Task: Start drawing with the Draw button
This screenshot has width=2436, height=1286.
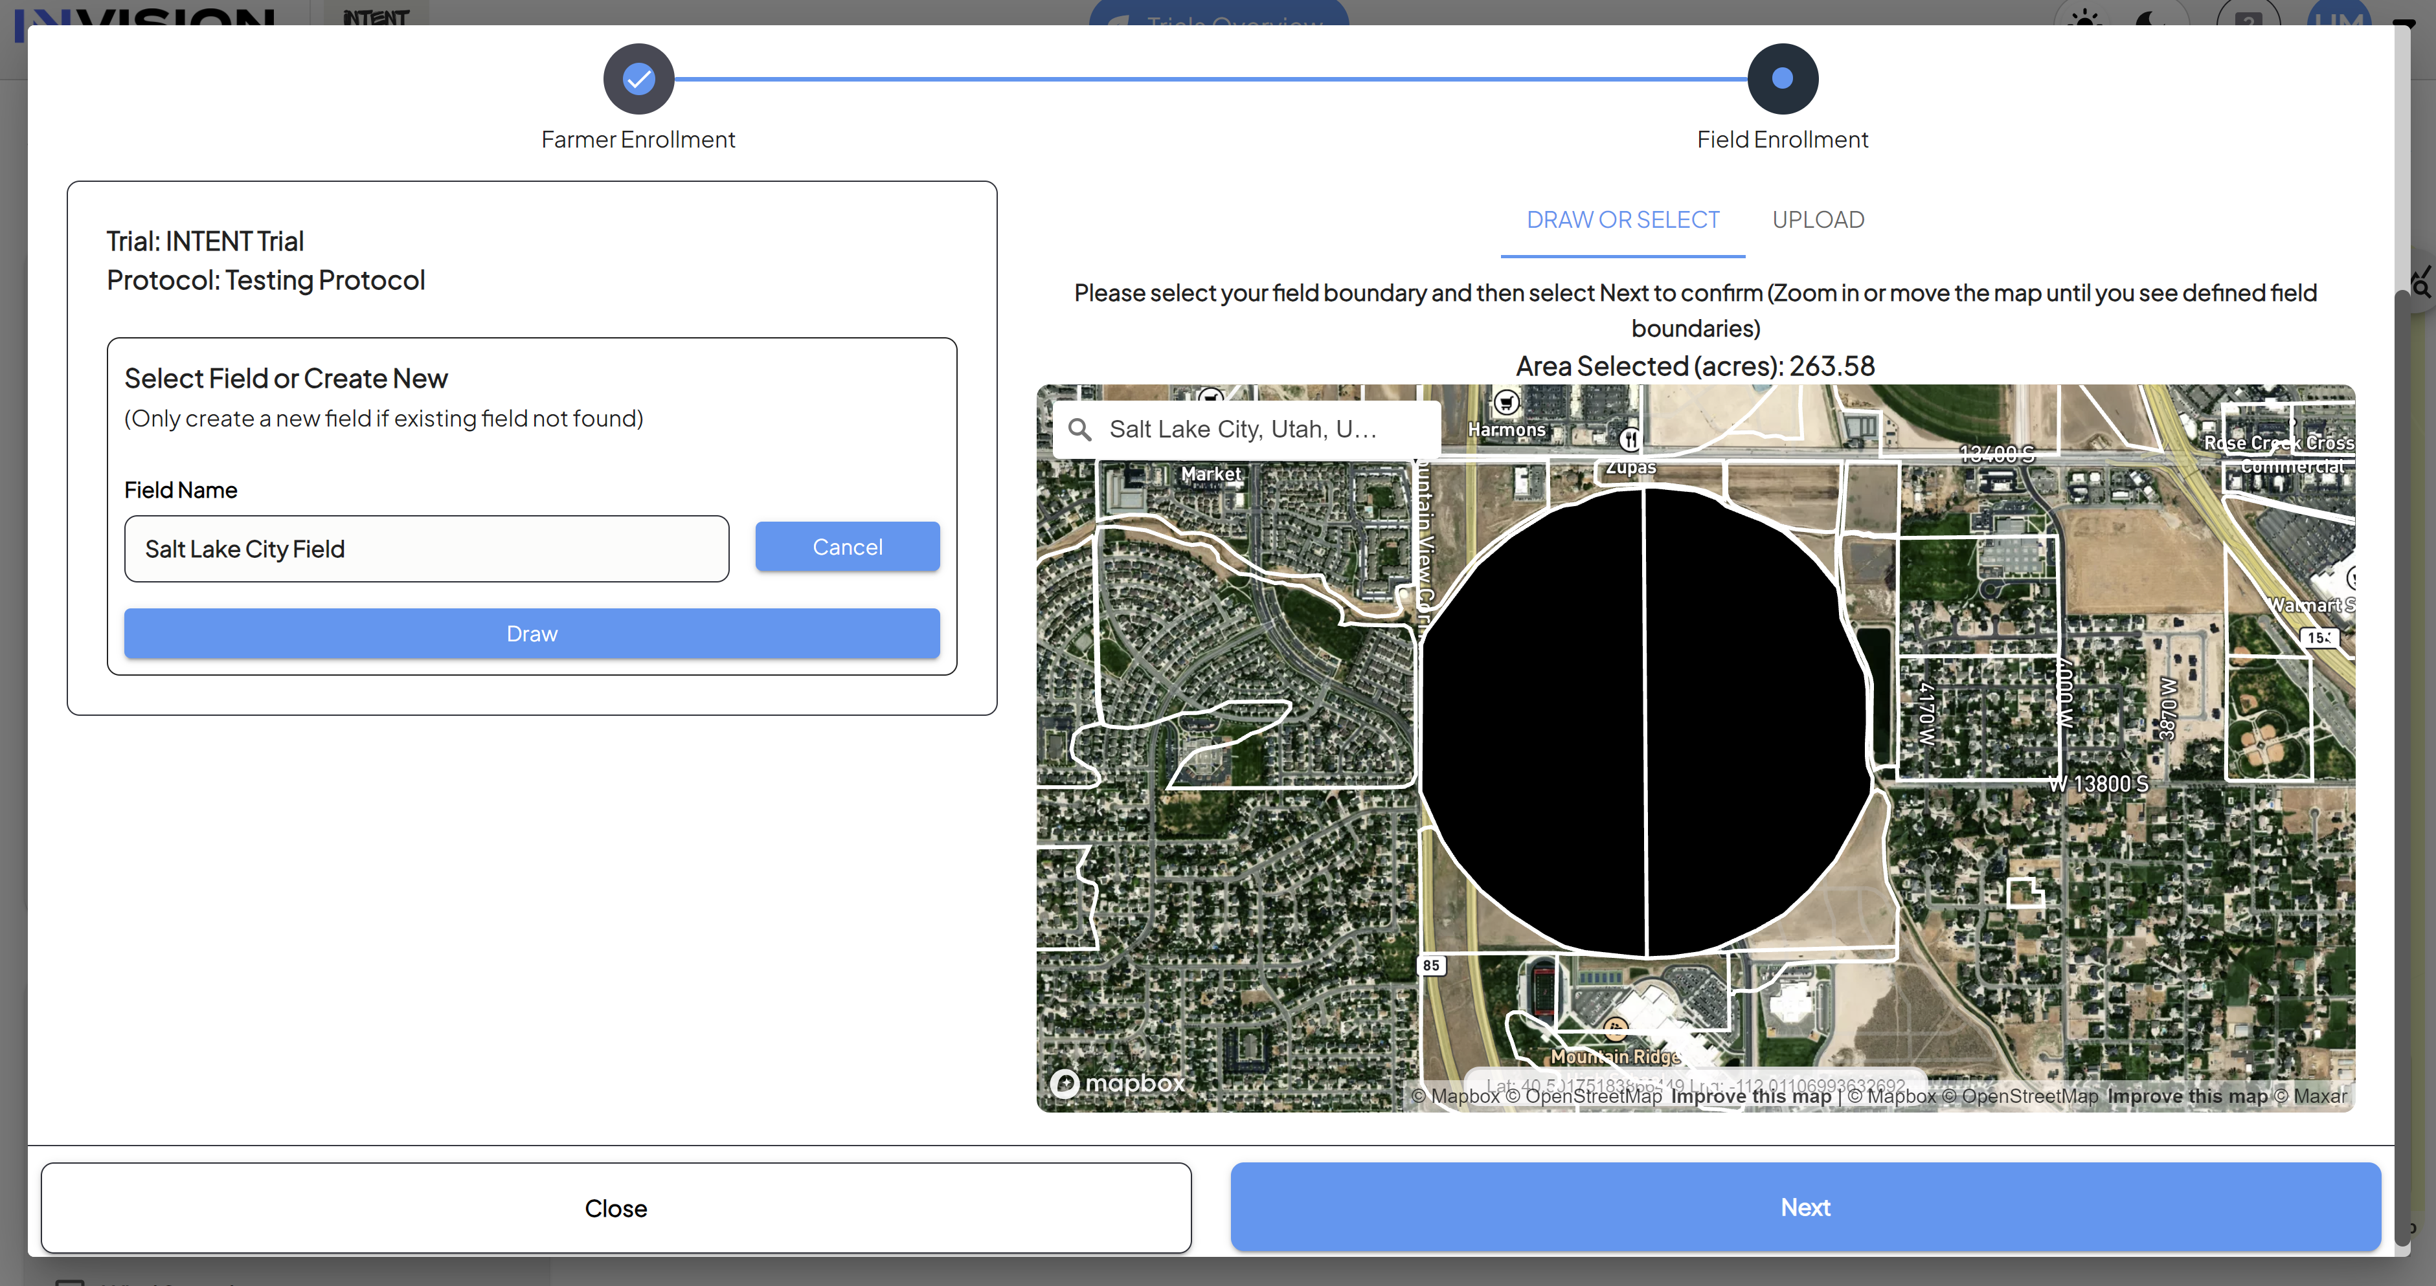Action: pos(532,633)
